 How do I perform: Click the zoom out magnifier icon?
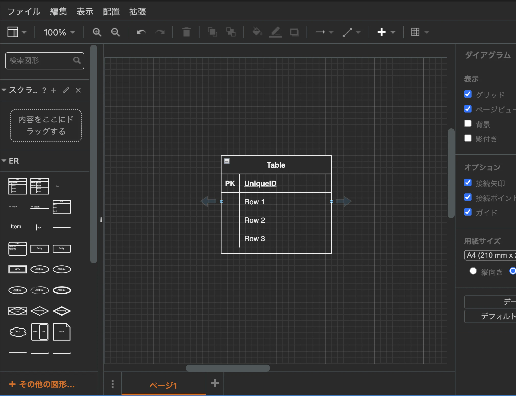[x=115, y=32]
